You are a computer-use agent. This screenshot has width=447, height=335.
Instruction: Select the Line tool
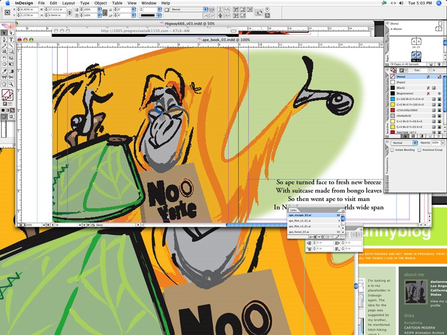click(x=11, y=46)
